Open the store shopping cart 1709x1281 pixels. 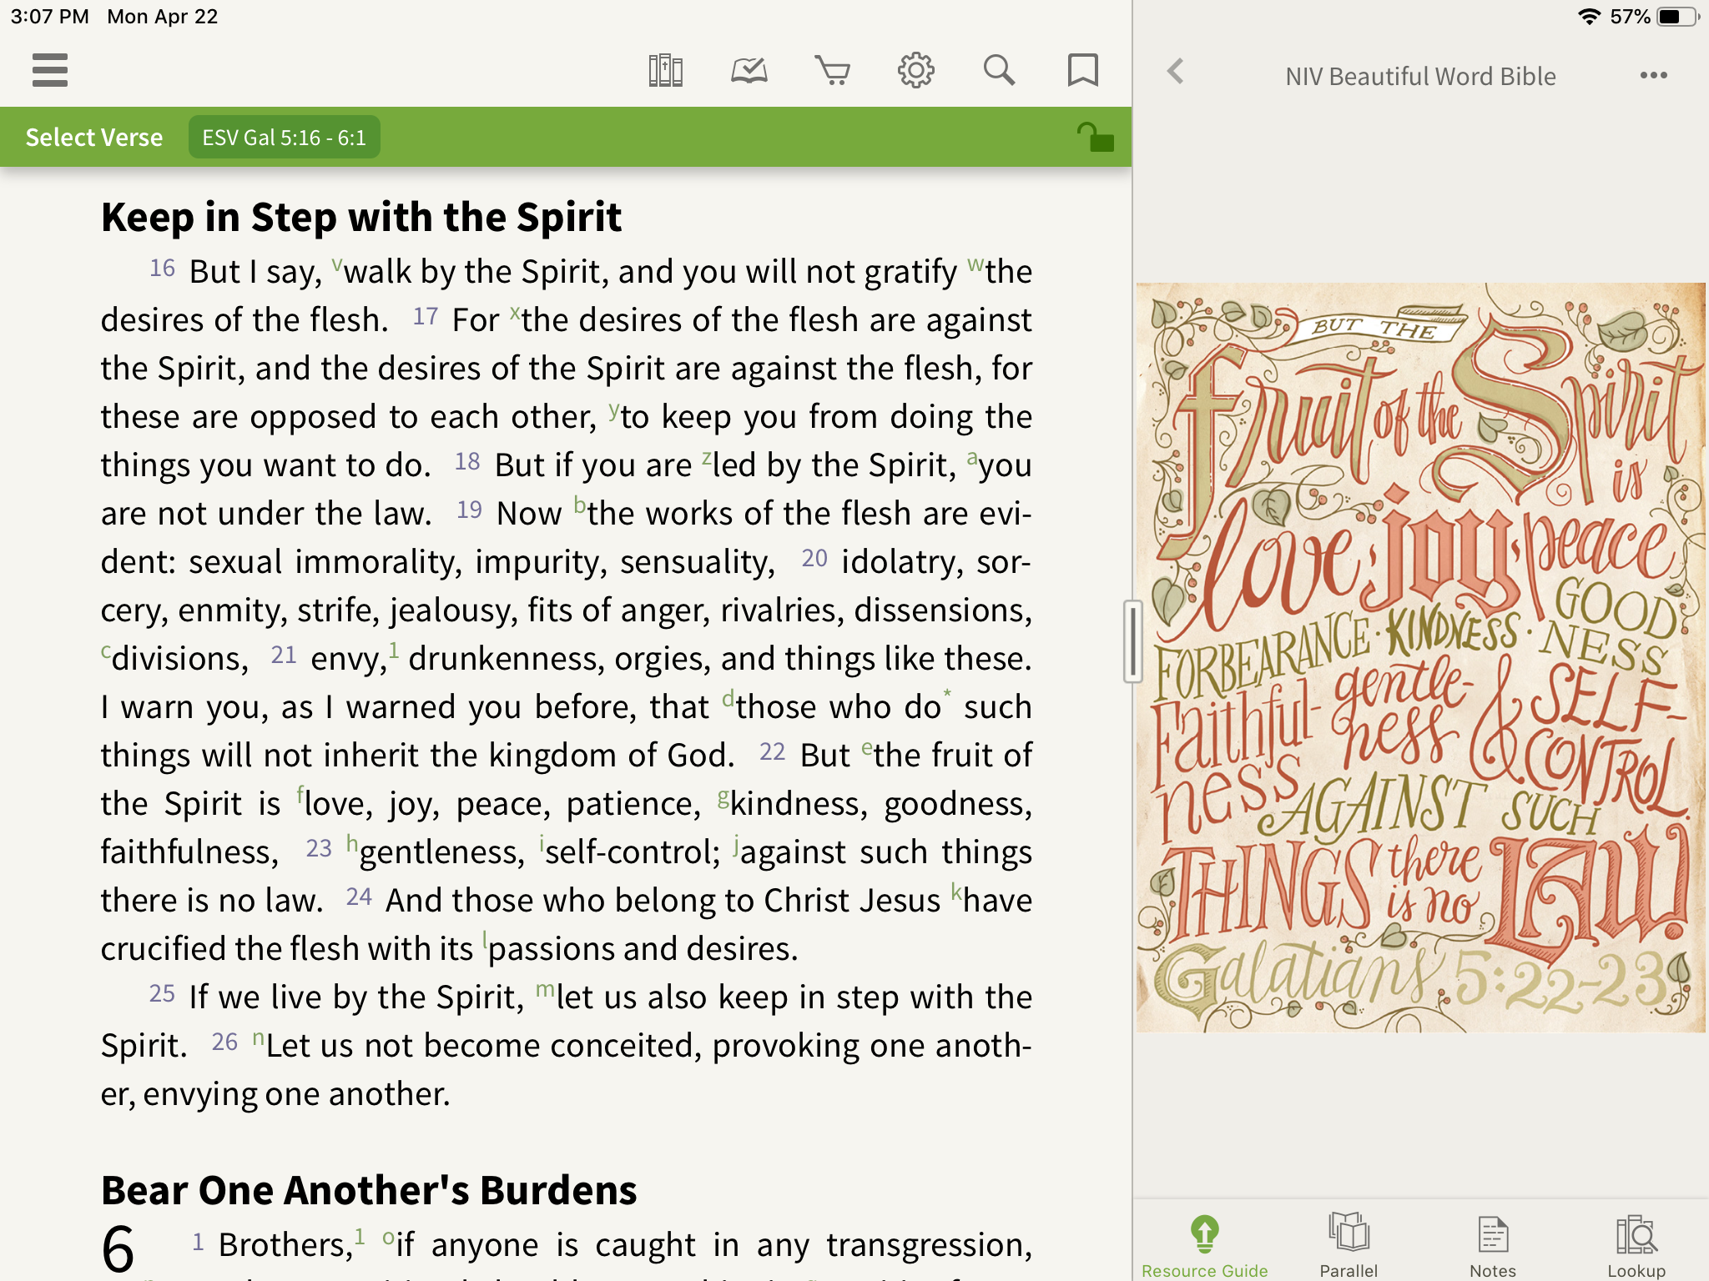pyautogui.click(x=832, y=71)
